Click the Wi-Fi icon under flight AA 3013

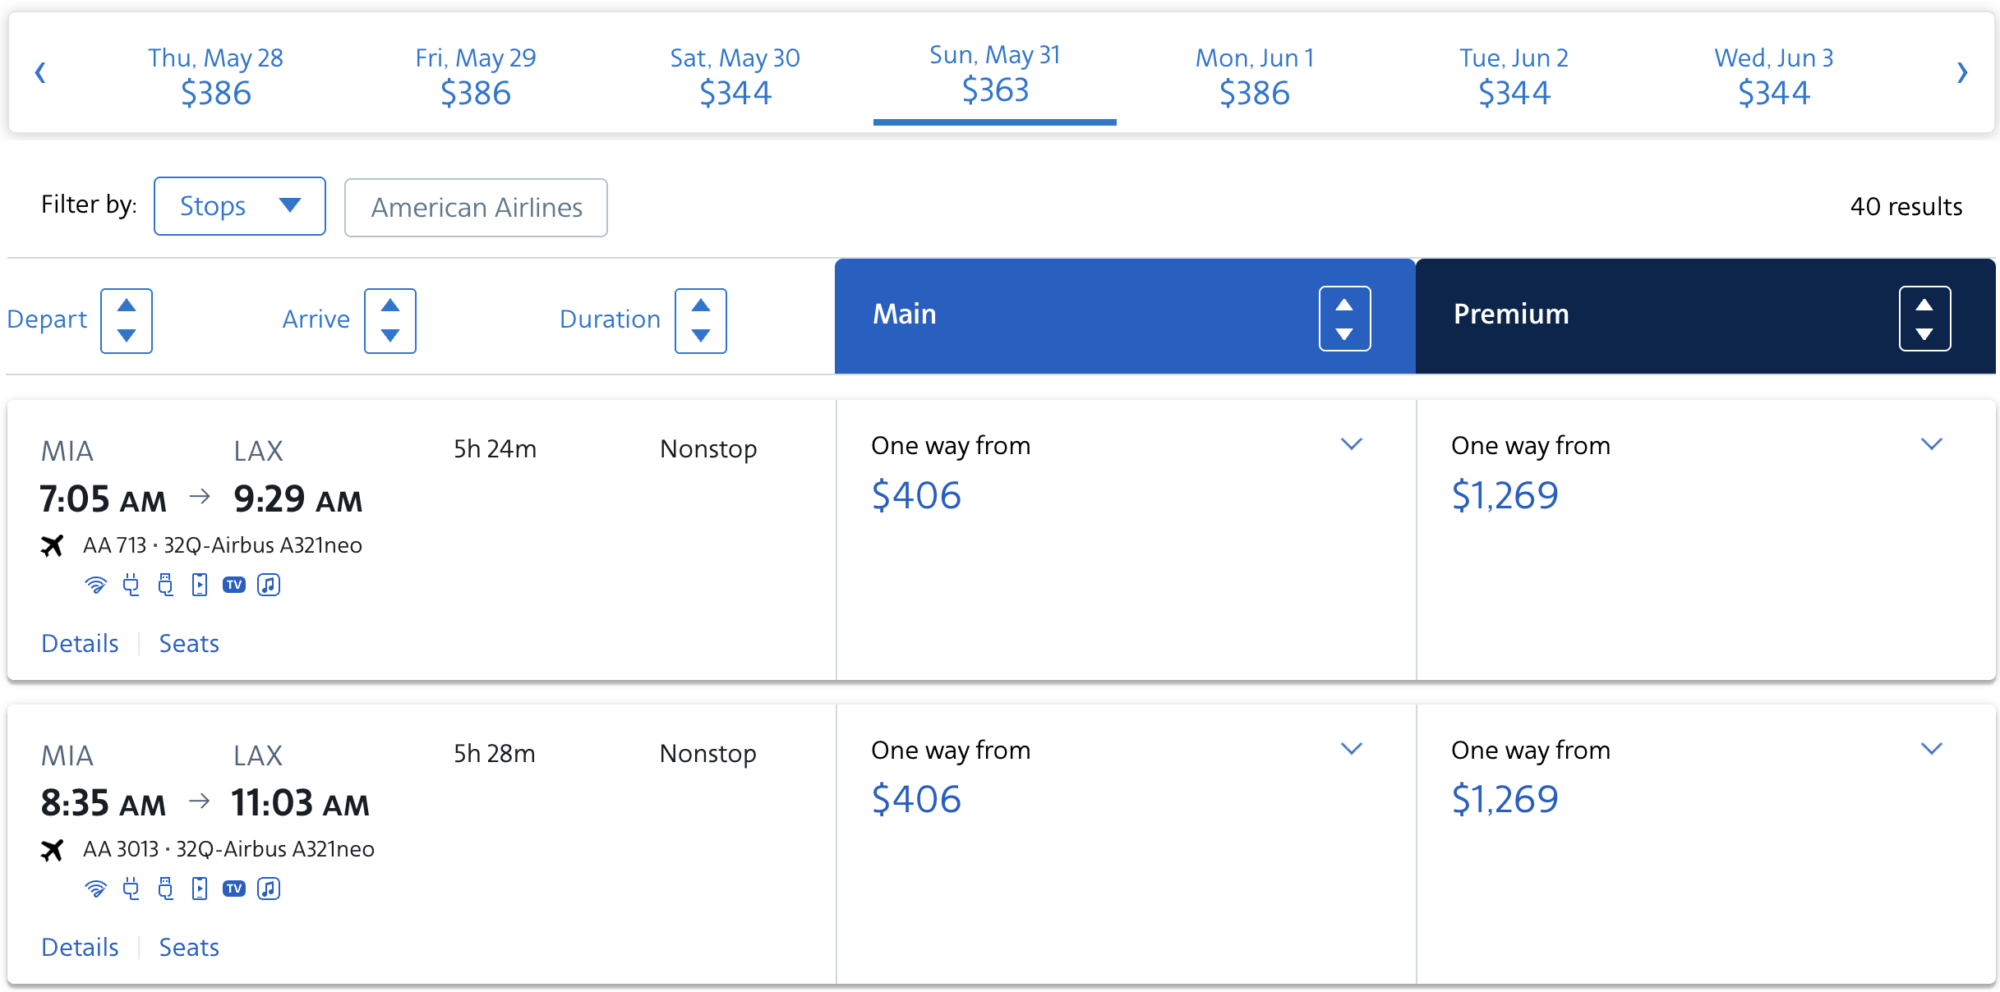(x=96, y=889)
